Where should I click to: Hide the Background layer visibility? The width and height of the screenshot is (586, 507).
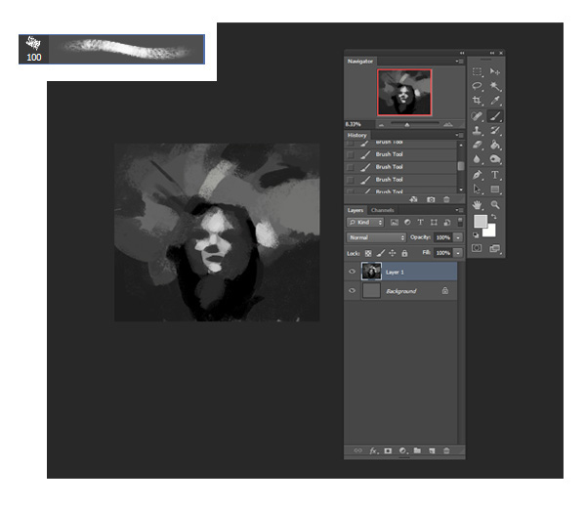click(x=352, y=290)
